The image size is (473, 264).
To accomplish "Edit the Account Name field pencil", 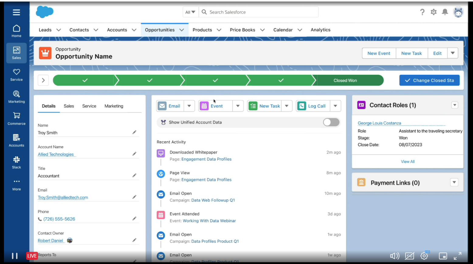I will [x=134, y=154].
